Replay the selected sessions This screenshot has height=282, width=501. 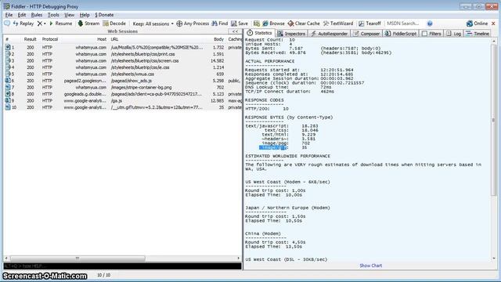[23, 23]
